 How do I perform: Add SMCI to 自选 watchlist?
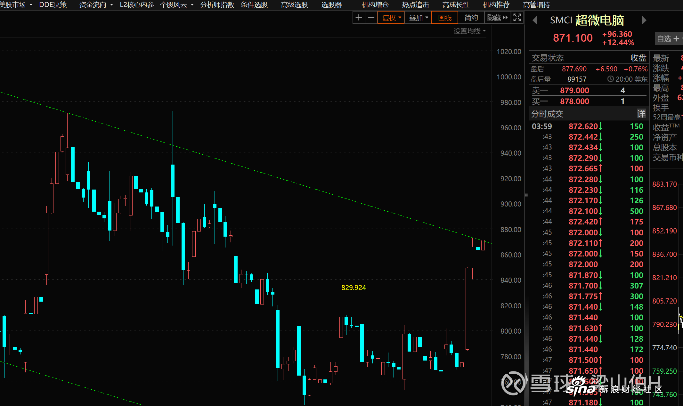click(669, 39)
